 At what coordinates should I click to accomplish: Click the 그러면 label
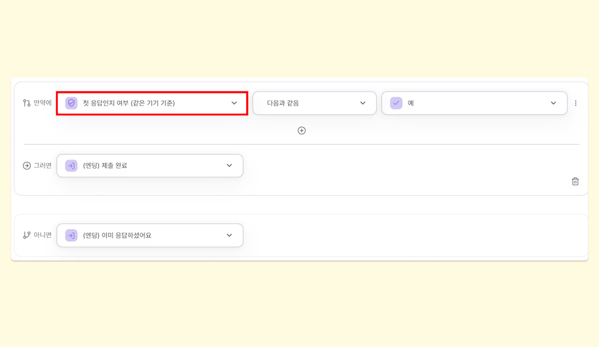click(43, 165)
